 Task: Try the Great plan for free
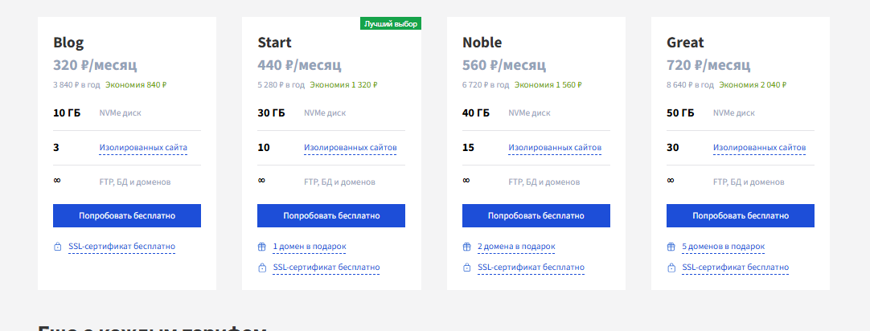[741, 215]
